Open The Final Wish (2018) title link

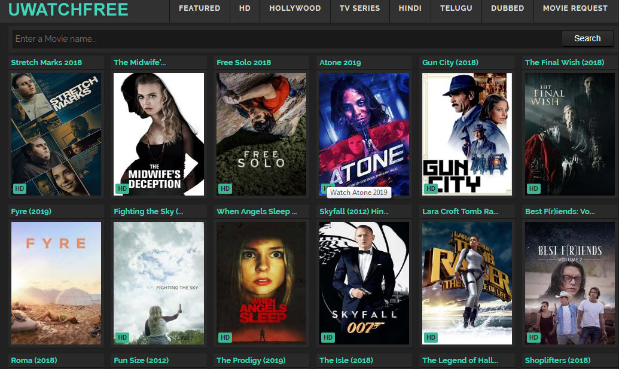[565, 62]
